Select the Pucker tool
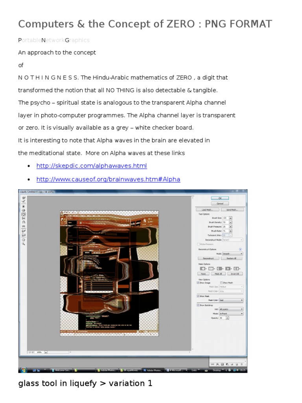This screenshot has height=403, width=302. (x=24, y=210)
